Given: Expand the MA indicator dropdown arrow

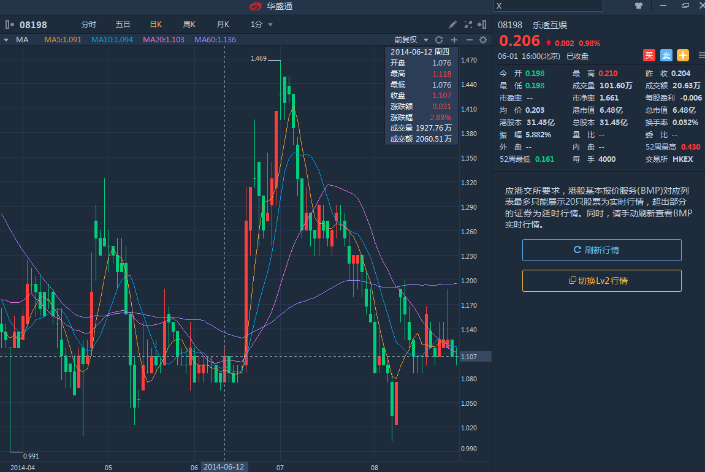Looking at the screenshot, I should click(x=6, y=40).
